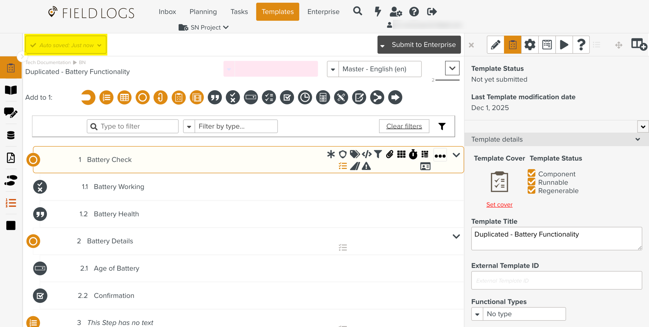Collapse the Battery Details step chevron
Viewport: 649px width, 327px height.
pos(456,236)
